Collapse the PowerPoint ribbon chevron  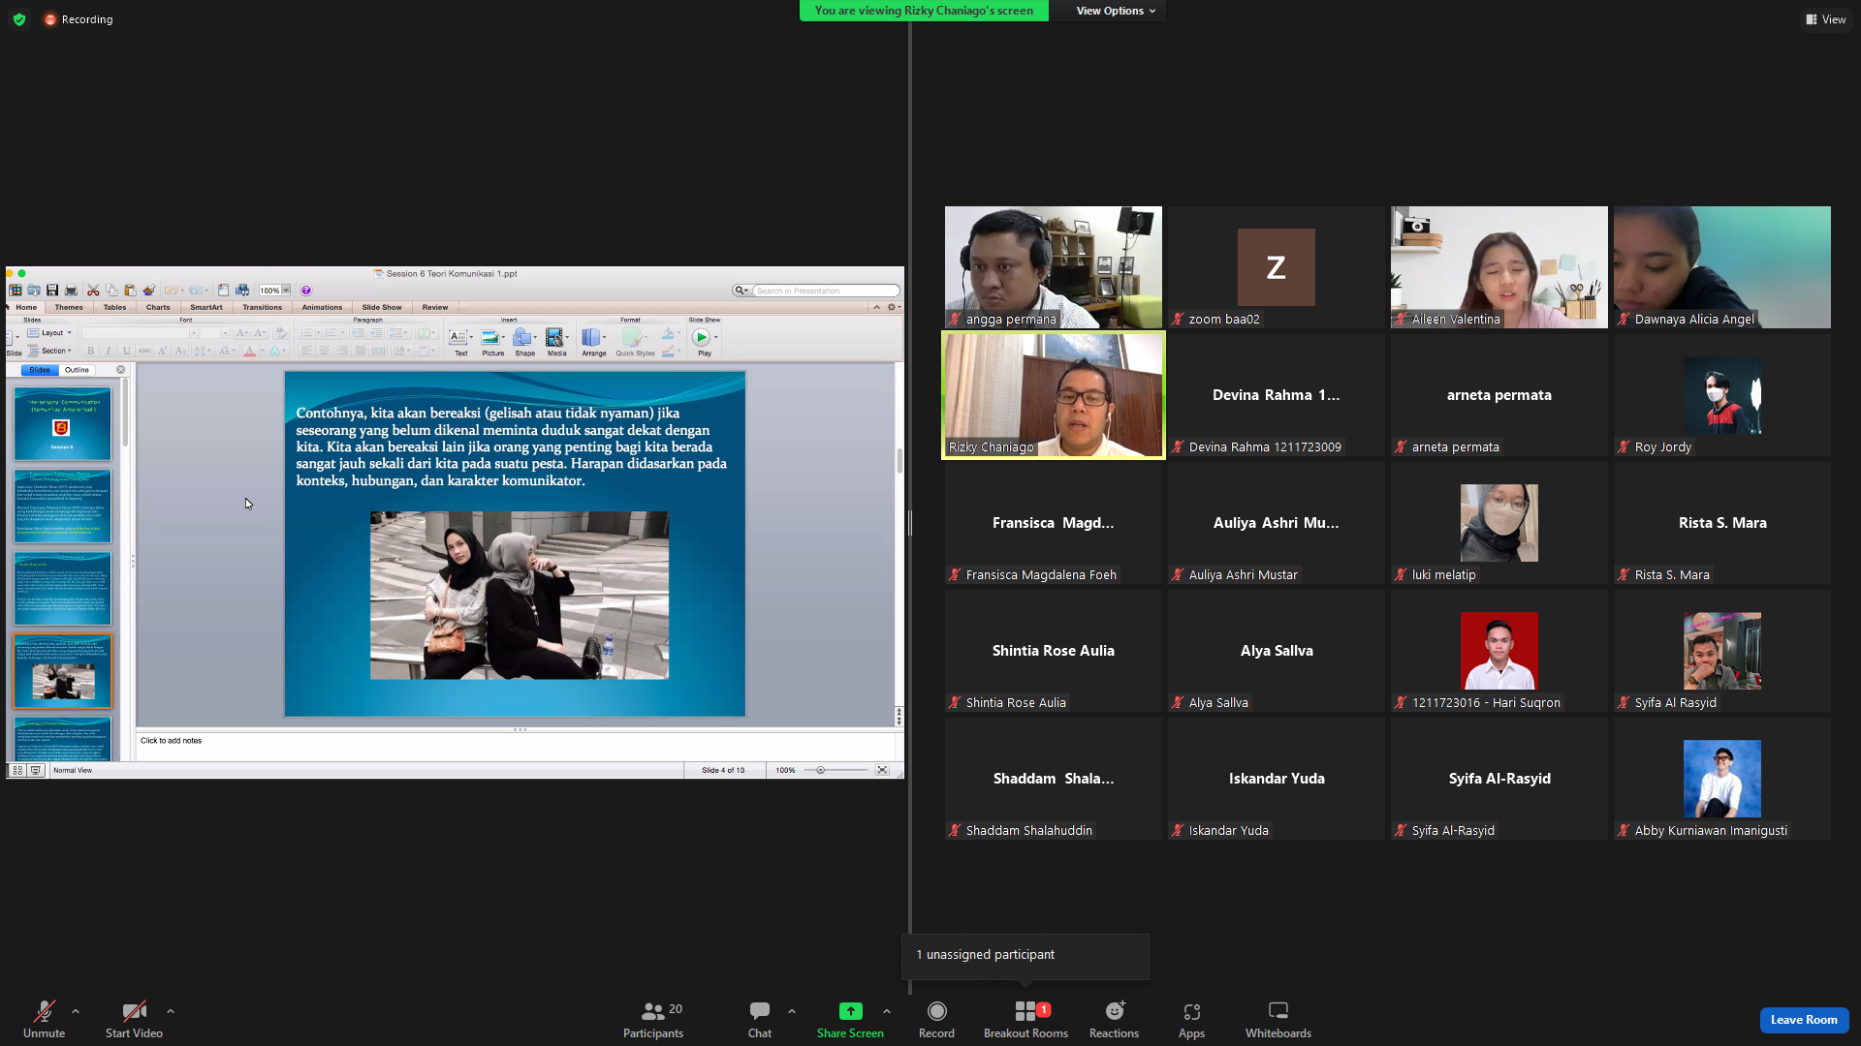click(876, 308)
